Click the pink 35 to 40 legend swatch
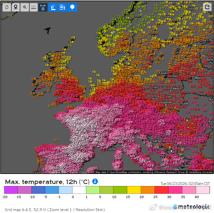Viewport: 214px width, 213px height. tap(189, 190)
